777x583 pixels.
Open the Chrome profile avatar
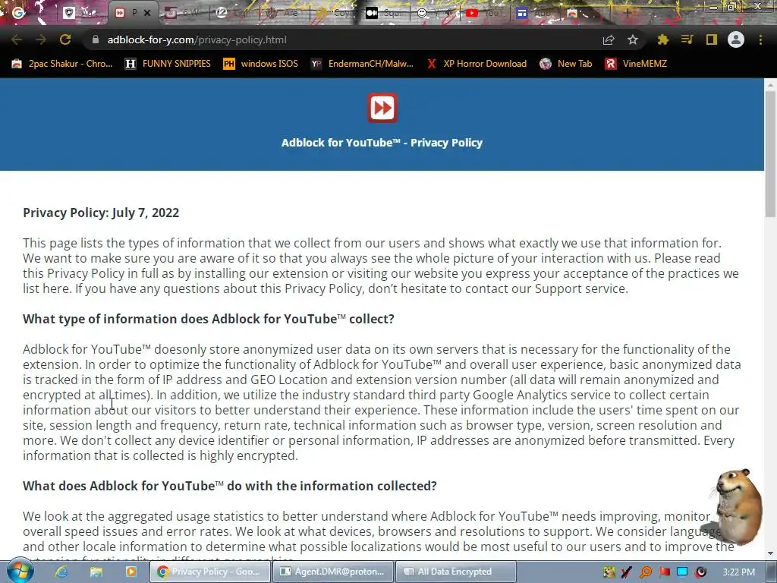[x=736, y=39]
